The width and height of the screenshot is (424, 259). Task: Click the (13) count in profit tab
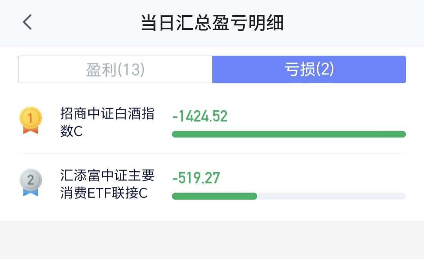pyautogui.click(x=132, y=70)
